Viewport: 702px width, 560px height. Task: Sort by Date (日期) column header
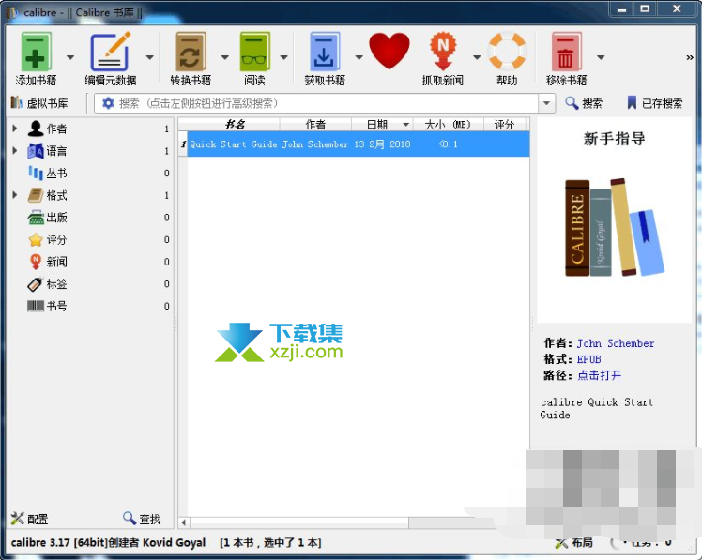(382, 124)
